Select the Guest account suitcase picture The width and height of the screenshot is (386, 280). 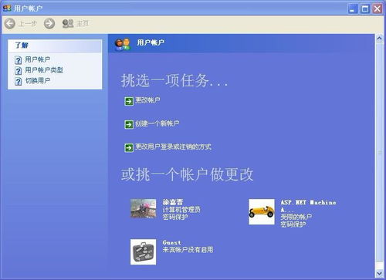(x=143, y=252)
